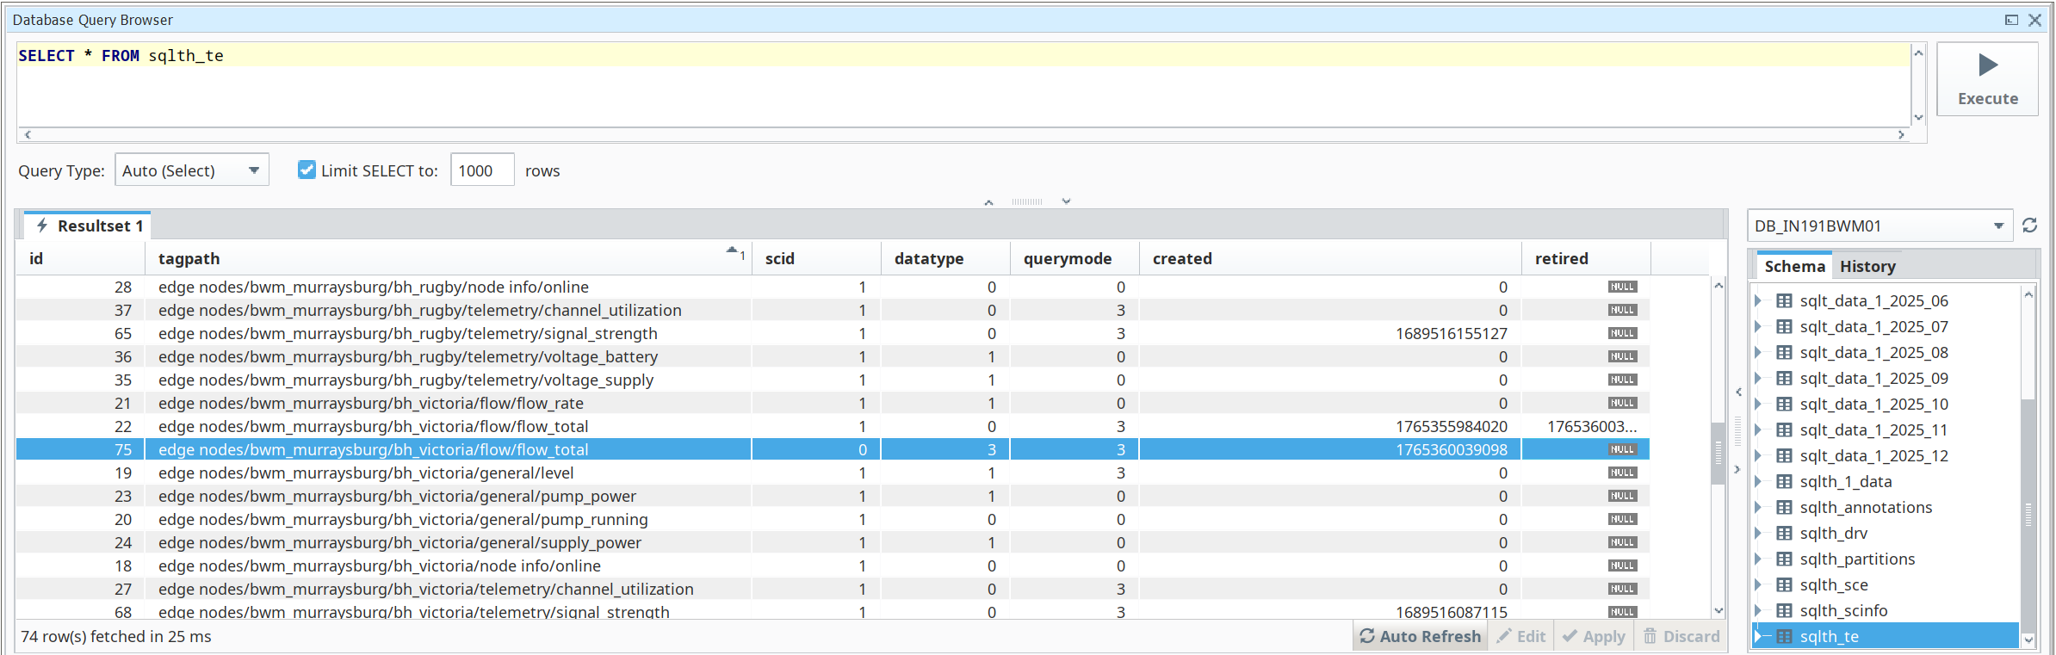Click the table icon for sqlth_1_data
The height and width of the screenshot is (655, 2056).
pos(1784,481)
